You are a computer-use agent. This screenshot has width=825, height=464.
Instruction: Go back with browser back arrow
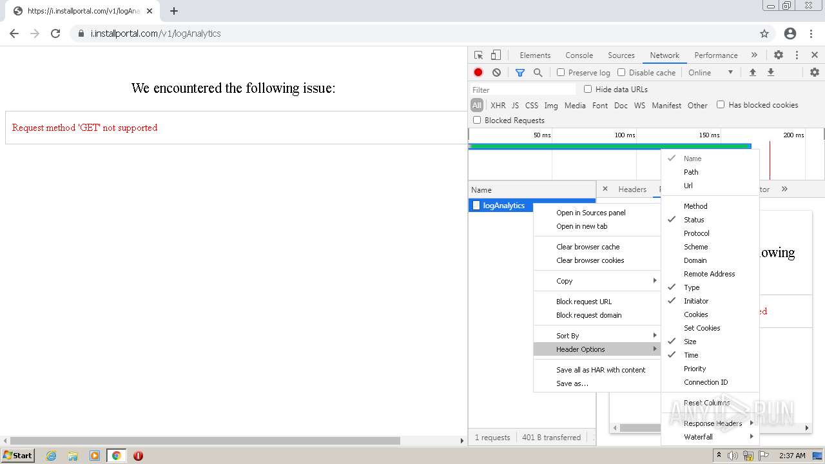[14, 34]
